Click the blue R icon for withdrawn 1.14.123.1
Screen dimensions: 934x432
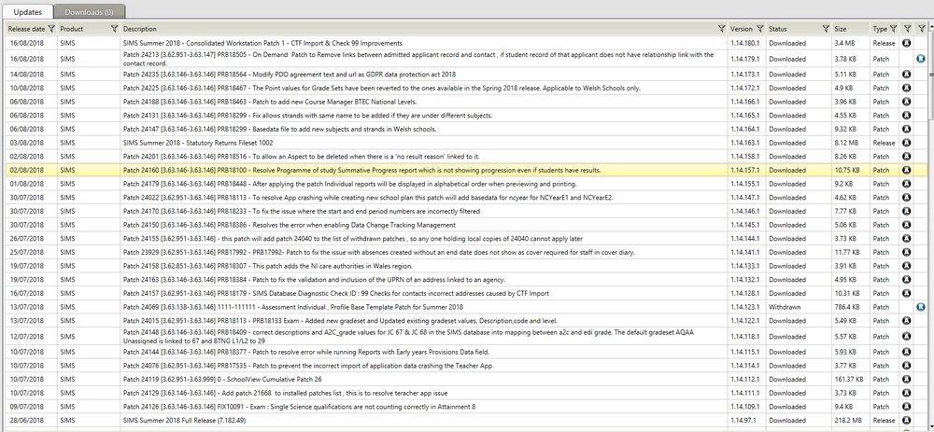pos(920,307)
